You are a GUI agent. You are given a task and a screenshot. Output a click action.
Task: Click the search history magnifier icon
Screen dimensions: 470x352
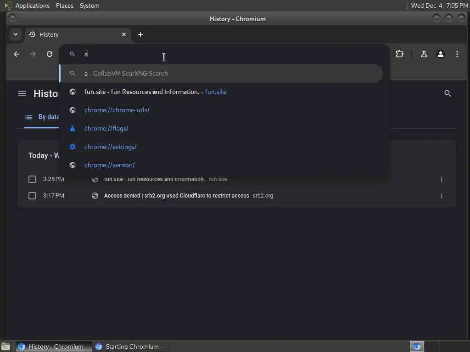448,93
